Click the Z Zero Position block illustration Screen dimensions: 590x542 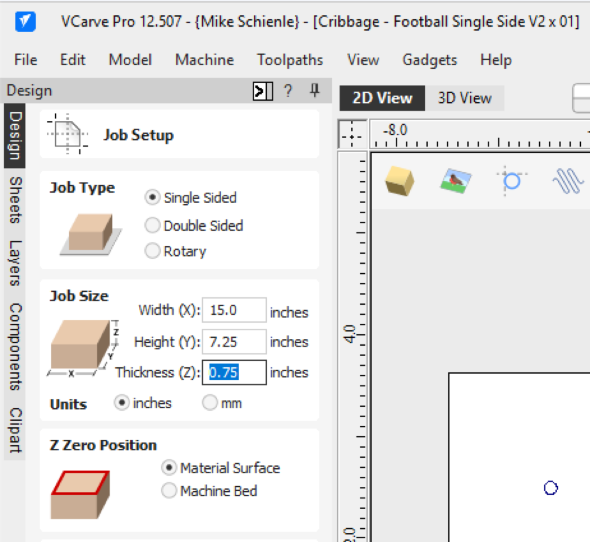80,495
